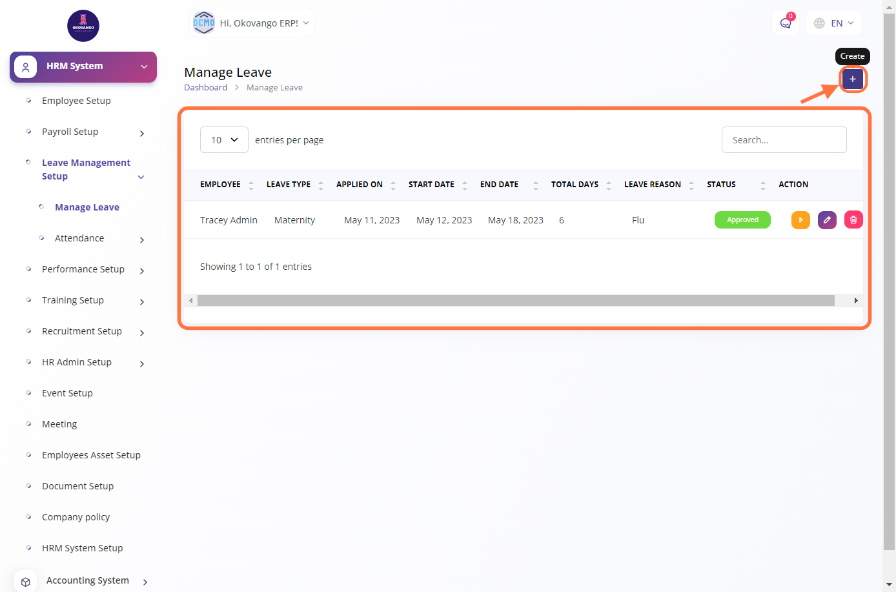Open the entries per page dropdown
The image size is (896, 592).
(x=224, y=140)
